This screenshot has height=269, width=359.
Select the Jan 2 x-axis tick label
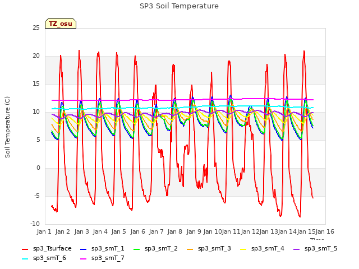62,231
